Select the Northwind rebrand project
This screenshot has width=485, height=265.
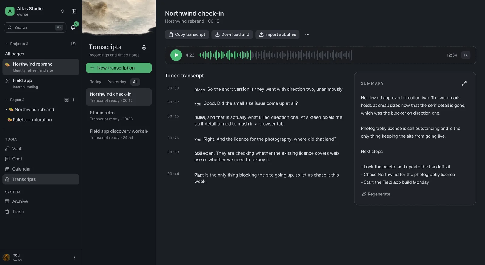41,67
